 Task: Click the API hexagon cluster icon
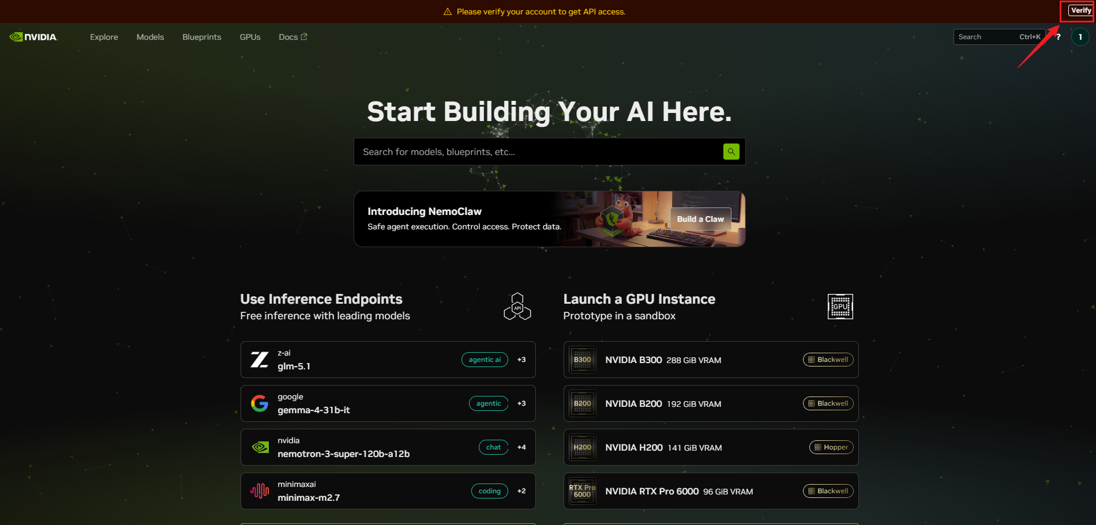[x=517, y=307]
